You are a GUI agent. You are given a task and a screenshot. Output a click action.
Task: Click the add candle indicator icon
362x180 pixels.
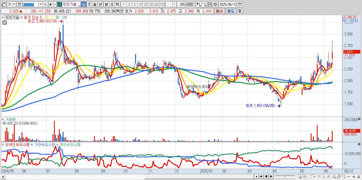click(x=198, y=4)
